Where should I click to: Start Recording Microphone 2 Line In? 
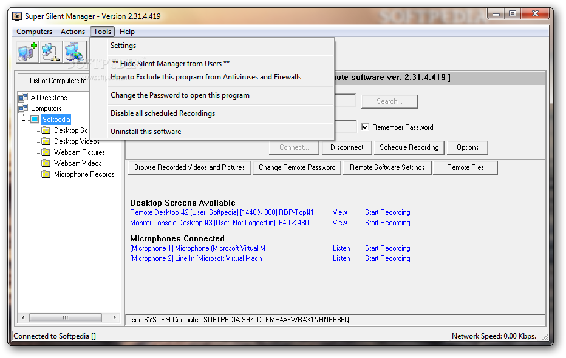coord(387,258)
